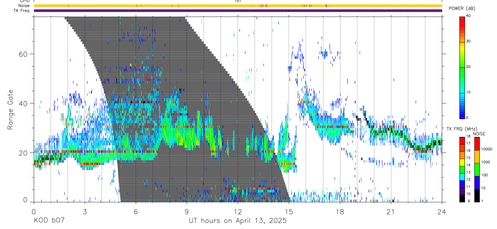
Task: Click the yellow segment of TX FRQ colorbar
Action: (462, 163)
